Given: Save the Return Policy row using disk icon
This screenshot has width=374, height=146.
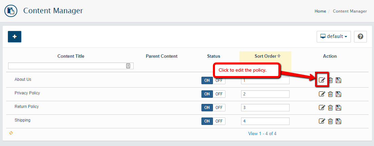Looking at the screenshot, I should pos(338,108).
